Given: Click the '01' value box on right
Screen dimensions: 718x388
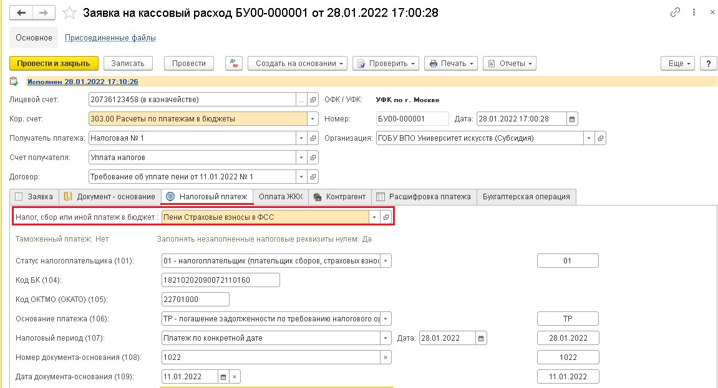Looking at the screenshot, I should click(568, 261).
